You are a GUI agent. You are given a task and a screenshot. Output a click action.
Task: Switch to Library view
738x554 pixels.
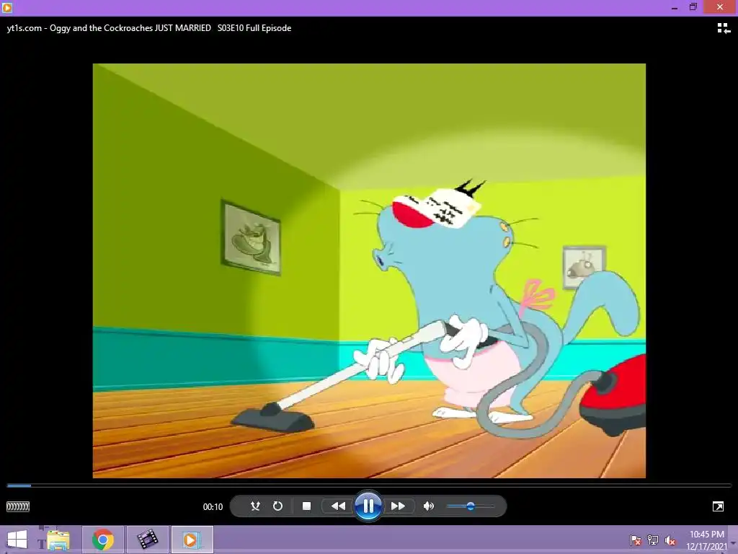point(724,28)
